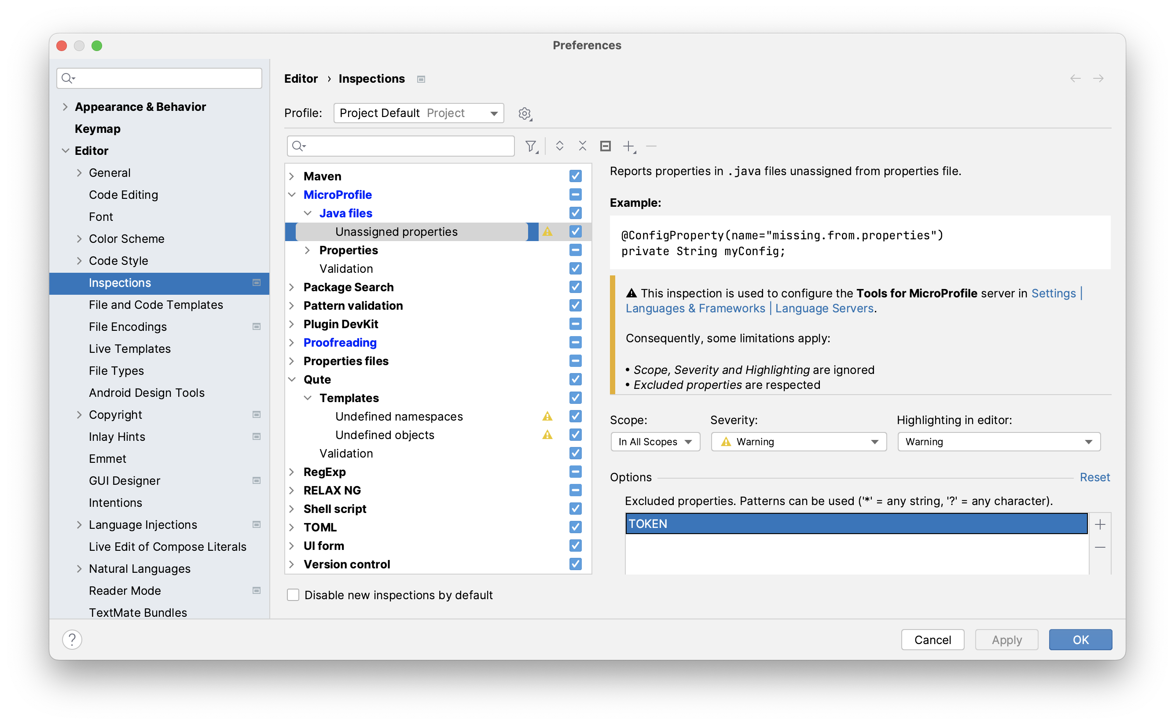The height and width of the screenshot is (725, 1175).
Task: Toggle the TOML inspection checkbox
Action: [576, 527]
